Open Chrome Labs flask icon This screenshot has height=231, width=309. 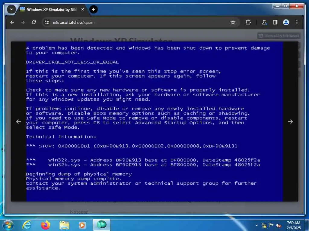tap(264, 22)
